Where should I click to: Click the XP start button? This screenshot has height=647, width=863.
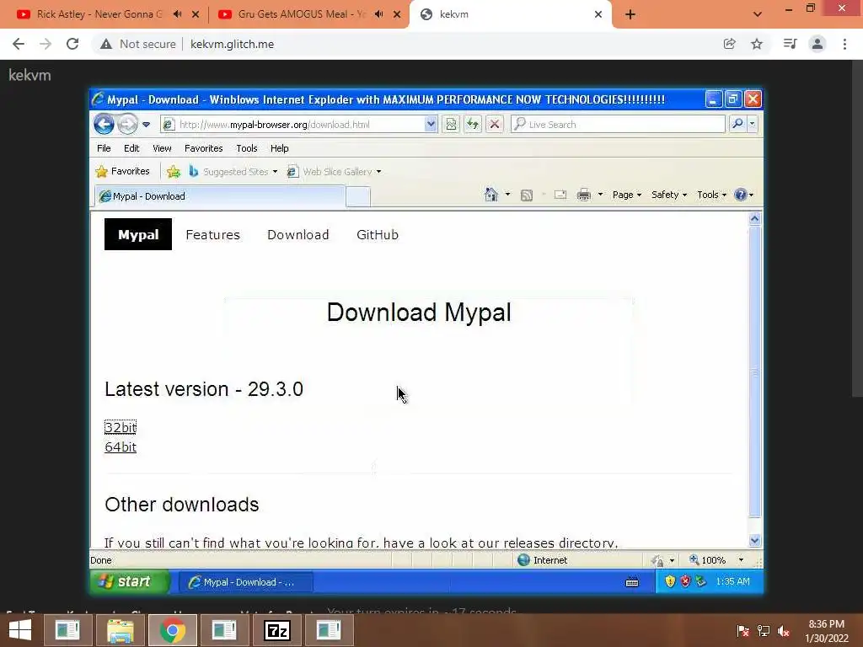click(130, 581)
